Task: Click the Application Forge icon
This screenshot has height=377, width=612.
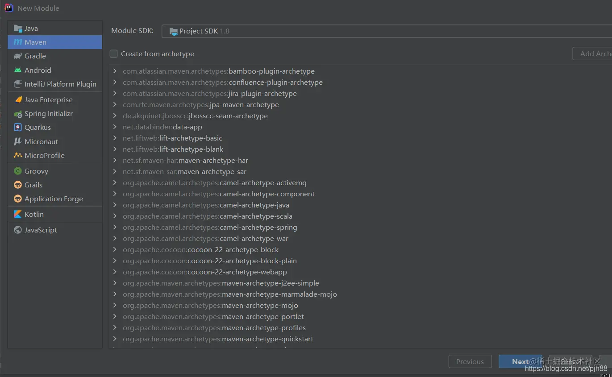Action: click(18, 199)
